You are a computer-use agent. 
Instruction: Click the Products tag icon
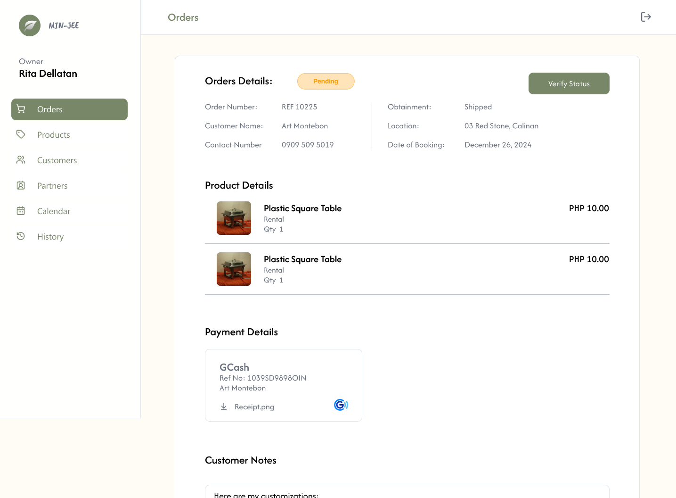pos(21,134)
